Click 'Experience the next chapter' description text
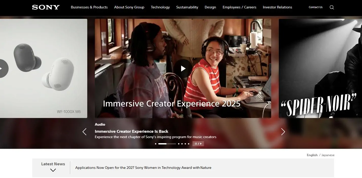 [156, 137]
